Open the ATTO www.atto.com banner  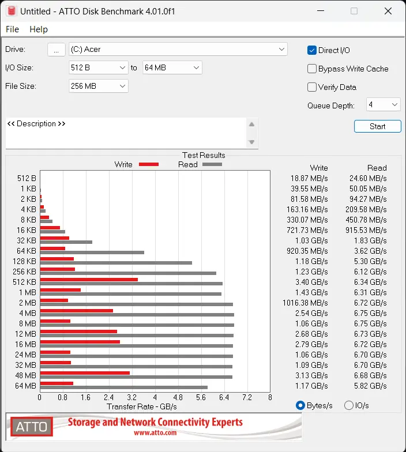pyautogui.click(x=153, y=427)
